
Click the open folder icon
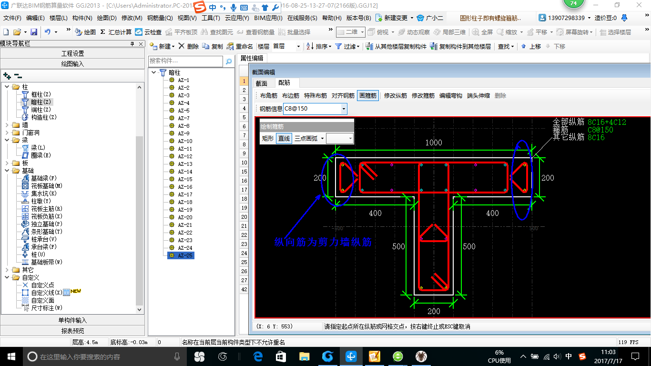17,32
